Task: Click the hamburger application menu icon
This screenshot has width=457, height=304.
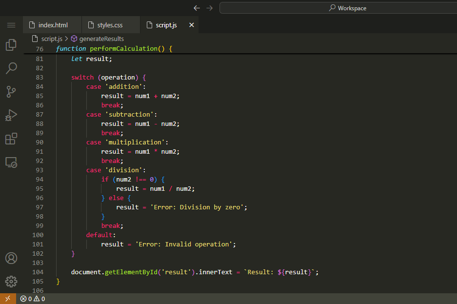Action: click(11, 25)
